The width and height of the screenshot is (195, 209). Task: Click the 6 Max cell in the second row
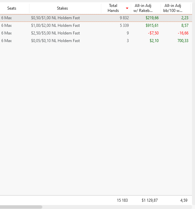(x=7, y=26)
